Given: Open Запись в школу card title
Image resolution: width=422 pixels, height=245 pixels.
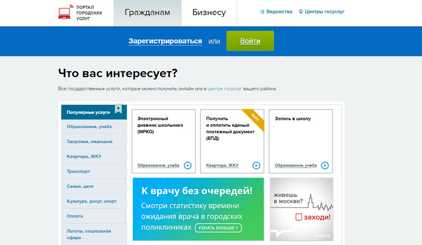Looking at the screenshot, I should click(293, 119).
